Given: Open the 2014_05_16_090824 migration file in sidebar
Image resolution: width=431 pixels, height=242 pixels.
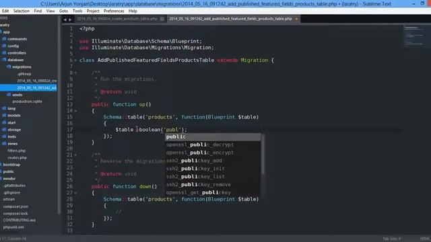Looking at the screenshot, I should pyautogui.click(x=37, y=81).
